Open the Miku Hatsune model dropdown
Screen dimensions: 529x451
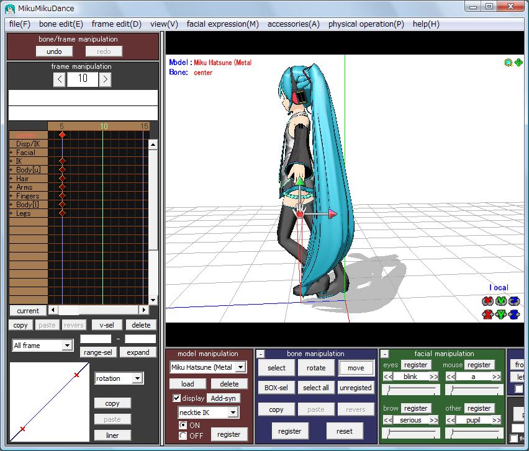(240, 367)
